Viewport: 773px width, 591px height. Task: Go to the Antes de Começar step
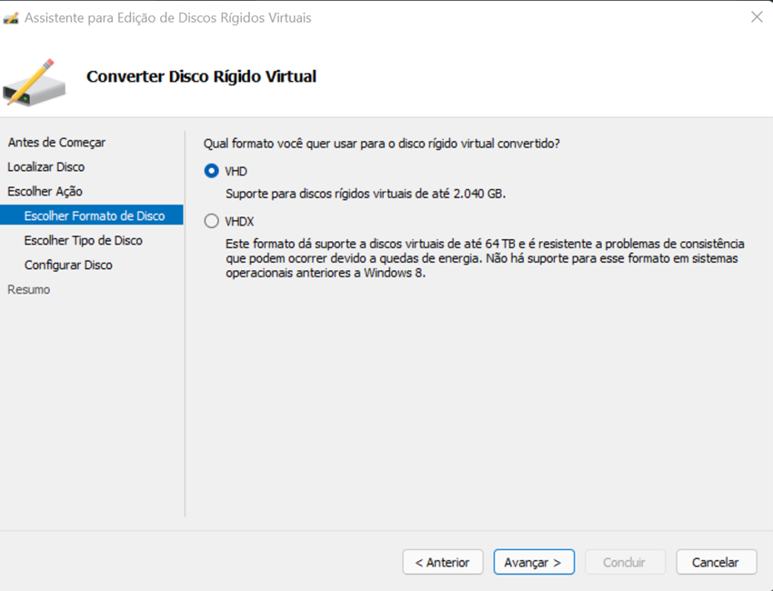[x=56, y=143]
